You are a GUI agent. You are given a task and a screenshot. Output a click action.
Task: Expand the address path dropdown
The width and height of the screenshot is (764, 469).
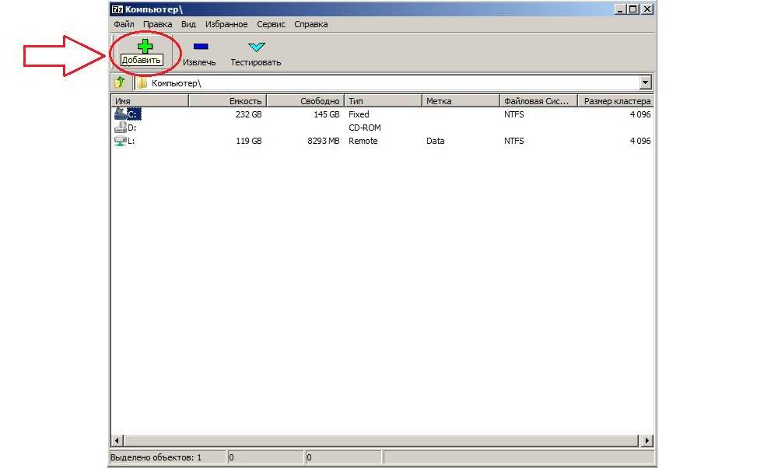pos(645,82)
